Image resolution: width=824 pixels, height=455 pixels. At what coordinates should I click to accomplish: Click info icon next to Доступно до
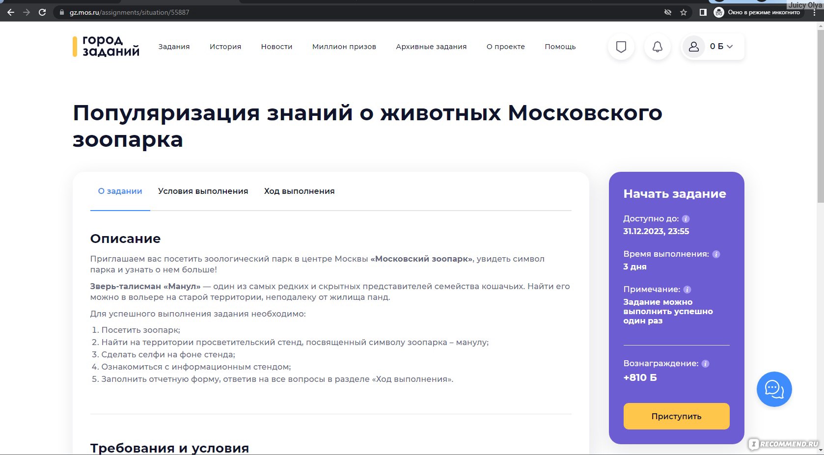click(686, 219)
